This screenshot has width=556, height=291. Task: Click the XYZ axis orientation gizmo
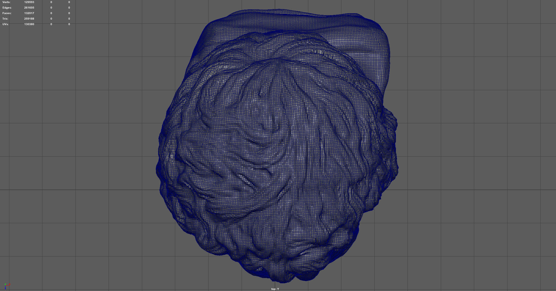tap(7, 286)
